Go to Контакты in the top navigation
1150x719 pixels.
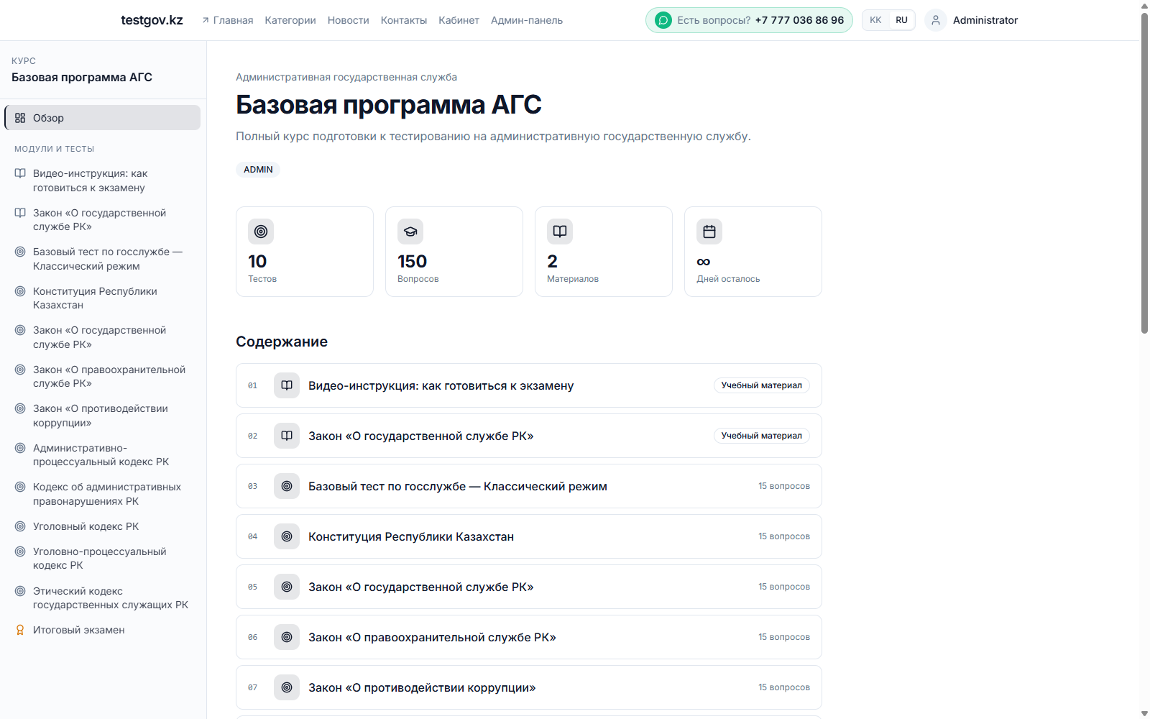point(404,20)
